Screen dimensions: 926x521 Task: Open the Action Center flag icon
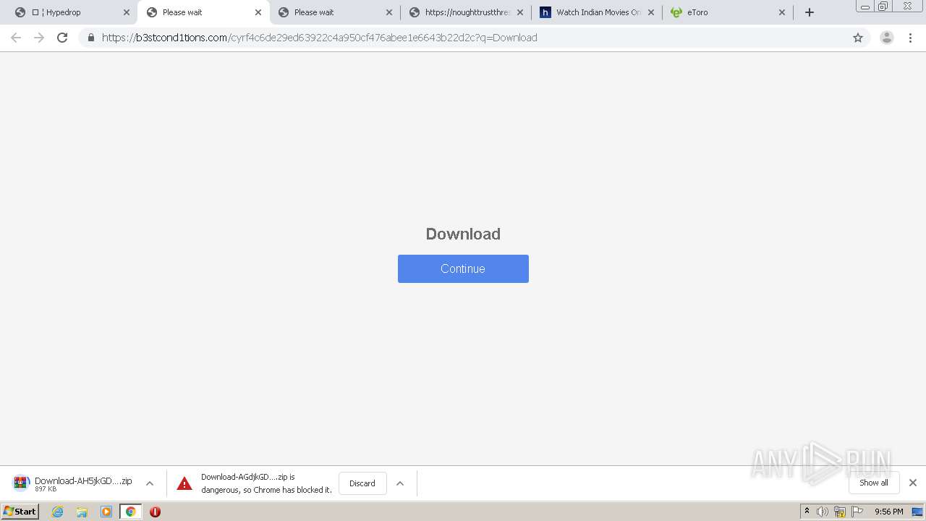tap(857, 512)
